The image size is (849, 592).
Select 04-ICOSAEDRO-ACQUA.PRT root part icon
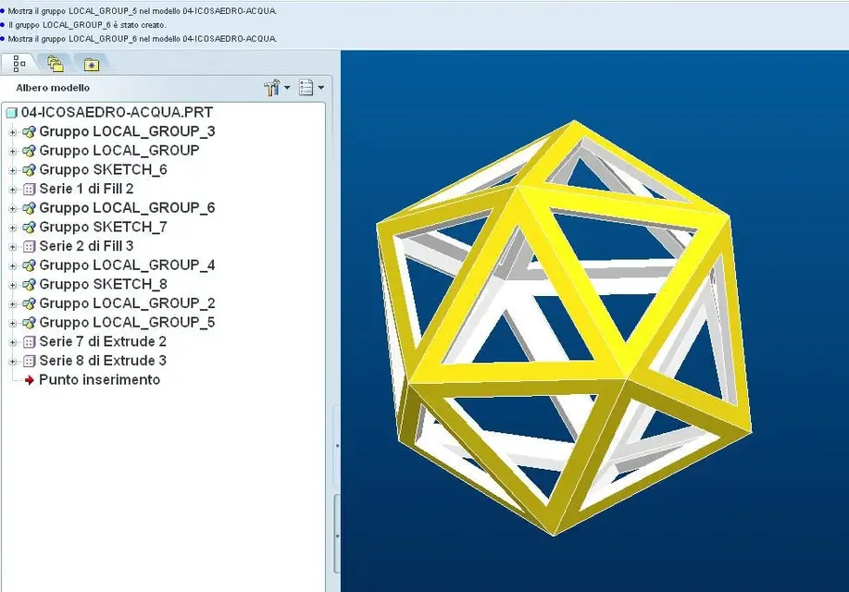click(11, 113)
